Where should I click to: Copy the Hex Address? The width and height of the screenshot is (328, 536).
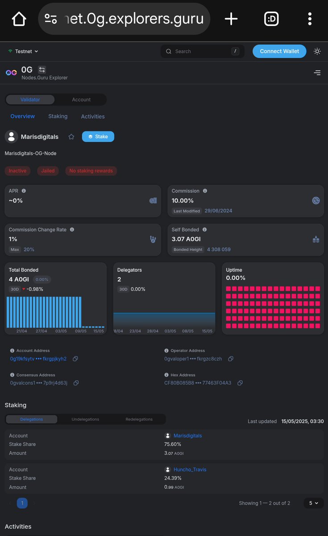point(240,383)
